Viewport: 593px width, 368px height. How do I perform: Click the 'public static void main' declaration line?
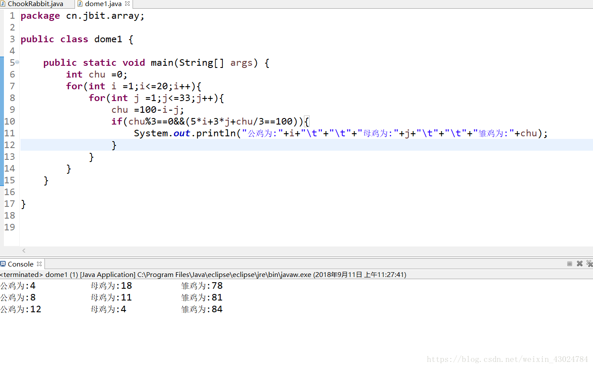pyautogui.click(x=156, y=63)
